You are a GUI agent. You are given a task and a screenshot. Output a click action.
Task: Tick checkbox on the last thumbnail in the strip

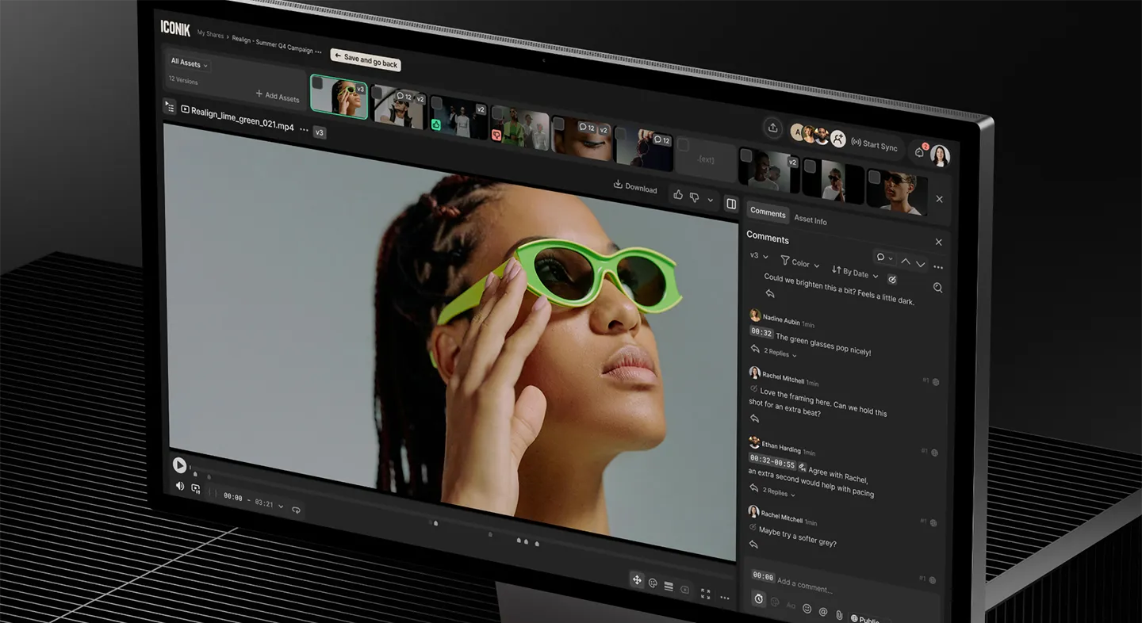873,177
